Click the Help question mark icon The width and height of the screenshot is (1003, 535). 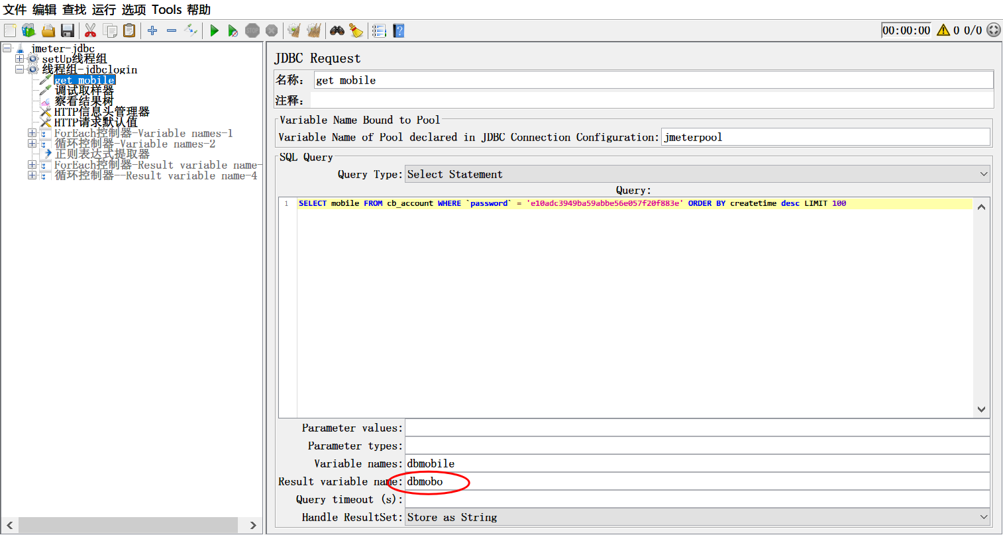[398, 30]
